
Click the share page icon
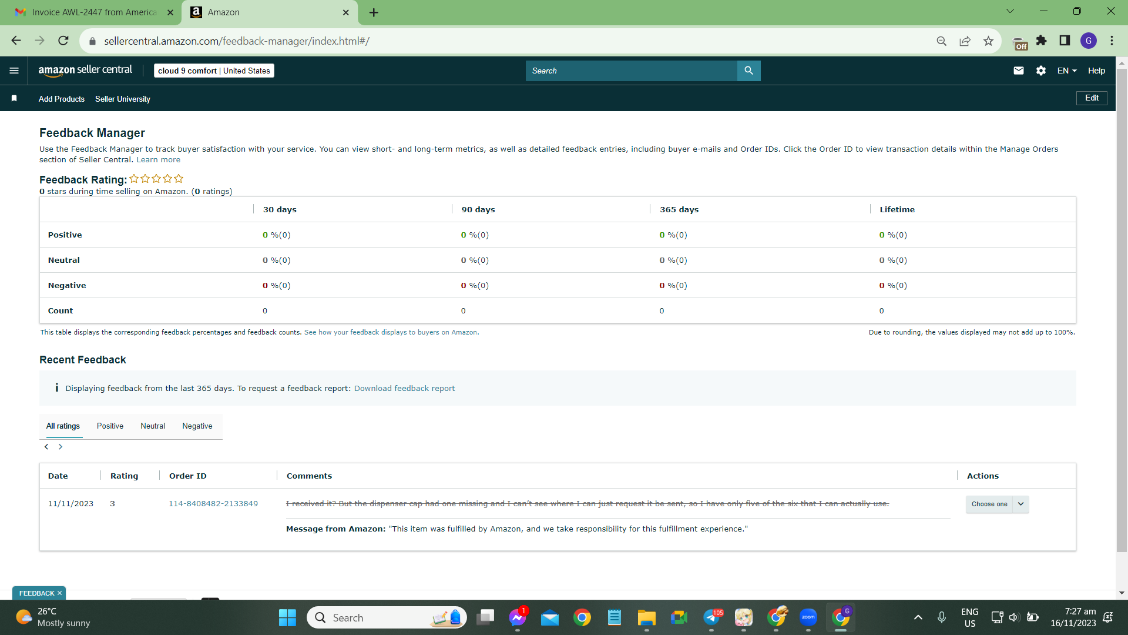[x=965, y=41]
